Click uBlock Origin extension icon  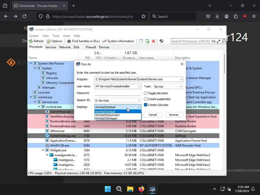pyautogui.click(x=245, y=16)
